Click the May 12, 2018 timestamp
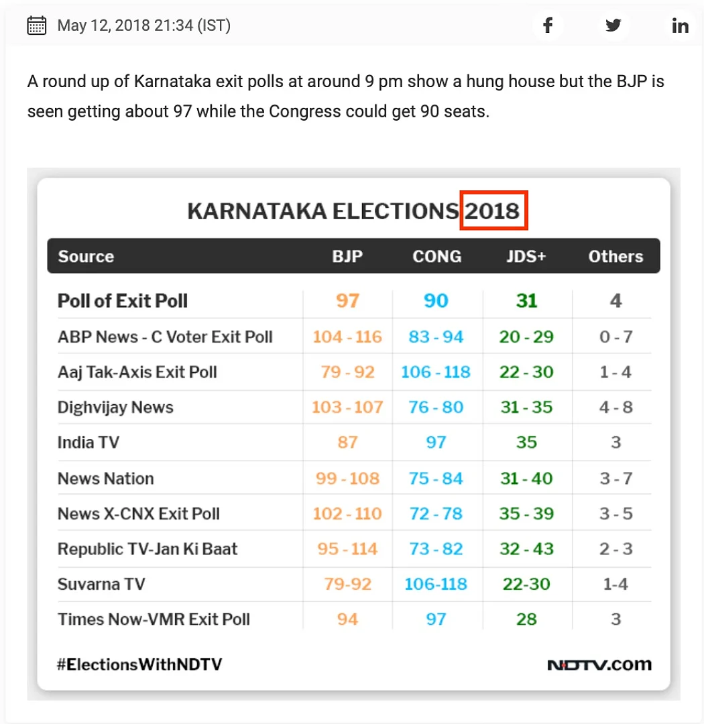The image size is (704, 724). pyautogui.click(x=144, y=25)
